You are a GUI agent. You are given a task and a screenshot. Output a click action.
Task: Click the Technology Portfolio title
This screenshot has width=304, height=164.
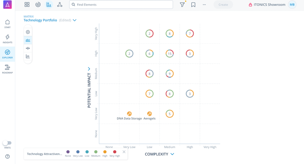[40, 20]
